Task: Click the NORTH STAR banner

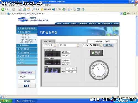Action: coord(27,73)
